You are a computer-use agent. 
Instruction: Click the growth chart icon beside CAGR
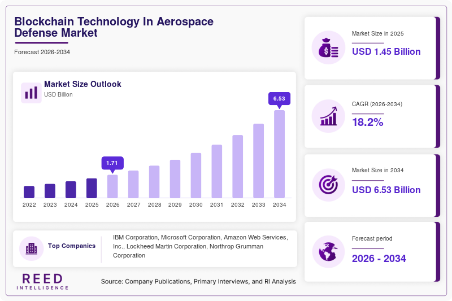pyautogui.click(x=328, y=116)
